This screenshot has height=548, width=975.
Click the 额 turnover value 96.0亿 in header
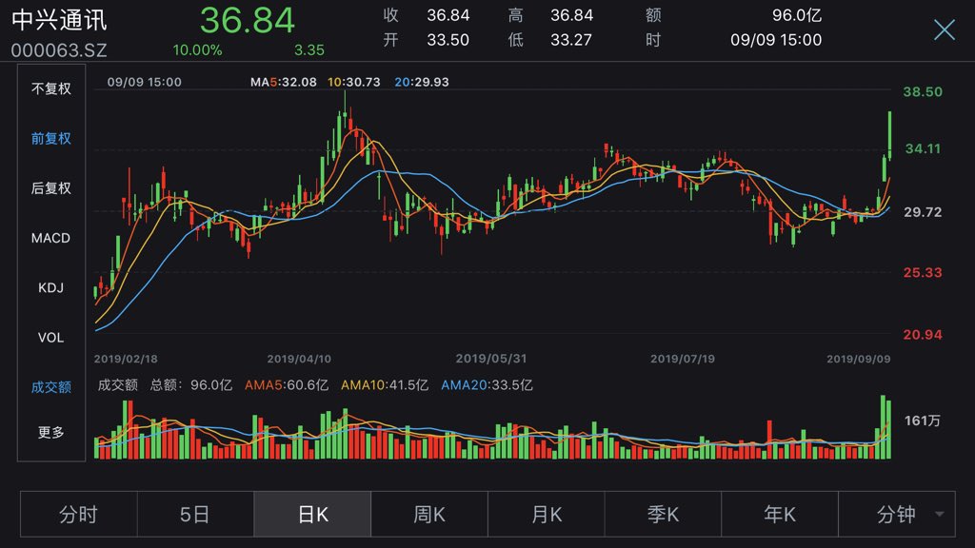point(797,15)
